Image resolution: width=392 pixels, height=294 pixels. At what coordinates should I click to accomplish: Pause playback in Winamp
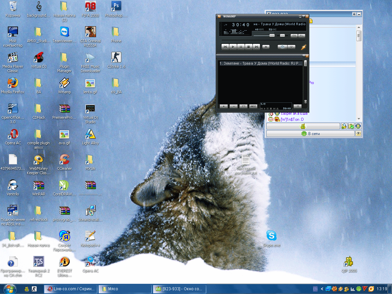[241, 47]
